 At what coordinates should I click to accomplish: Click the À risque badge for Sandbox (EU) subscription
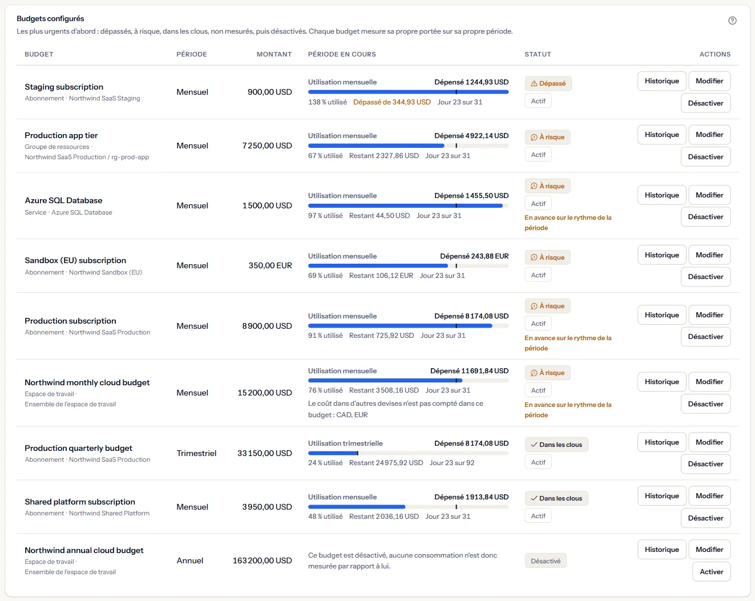coord(548,257)
